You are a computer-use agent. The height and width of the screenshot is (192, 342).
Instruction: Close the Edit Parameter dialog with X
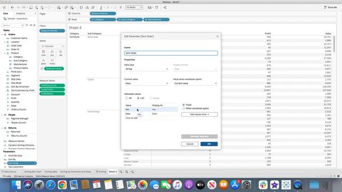coord(217,36)
